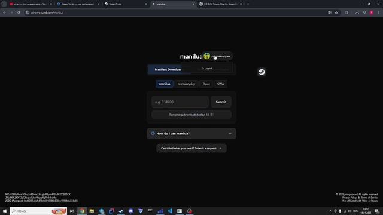Click the Steam logo floating icon
383x215 pixels.
pyautogui.click(x=262, y=72)
